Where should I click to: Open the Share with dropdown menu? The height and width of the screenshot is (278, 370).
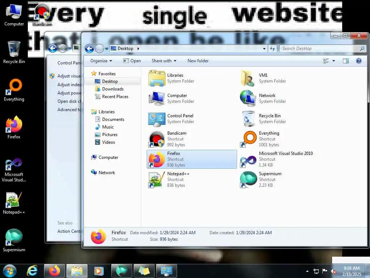164,61
